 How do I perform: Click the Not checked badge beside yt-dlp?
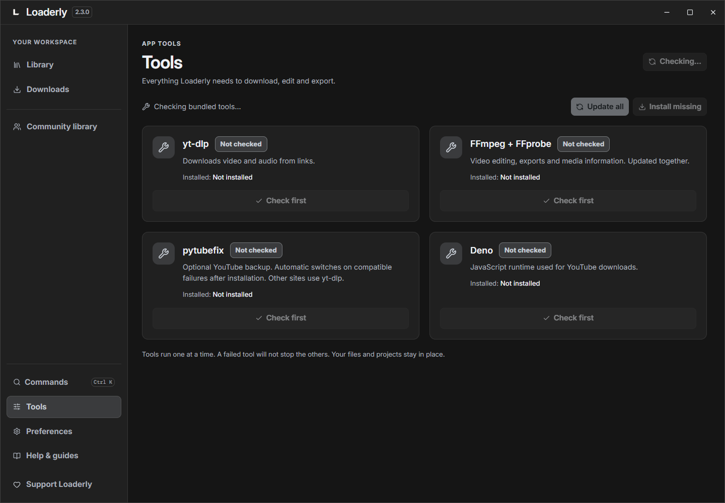241,144
